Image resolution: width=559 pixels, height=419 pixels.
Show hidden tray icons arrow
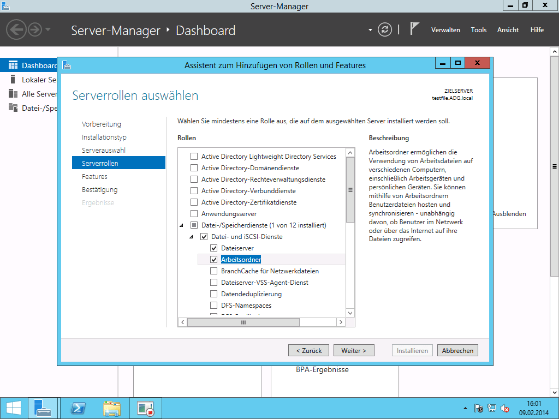coord(465,408)
